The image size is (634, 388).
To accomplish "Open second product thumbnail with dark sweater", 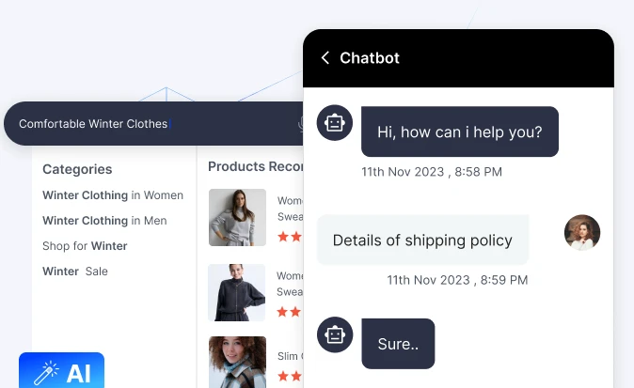I will 237,292.
